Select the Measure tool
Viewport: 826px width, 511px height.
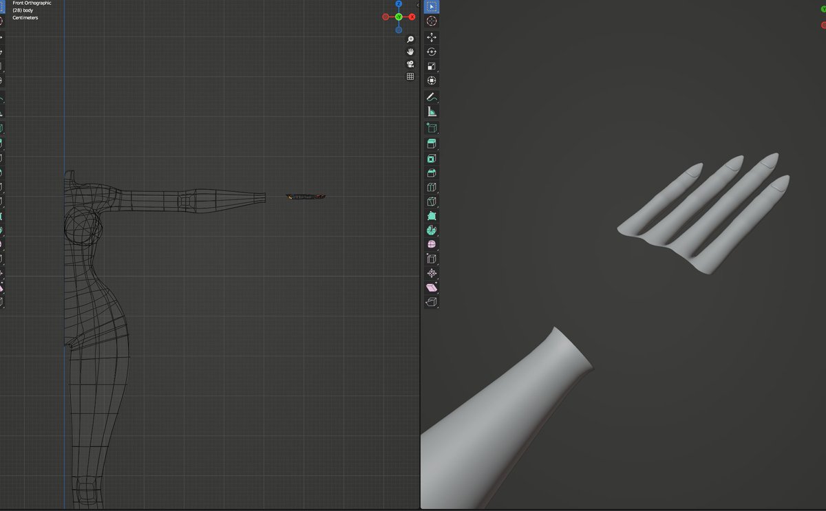pyautogui.click(x=432, y=111)
